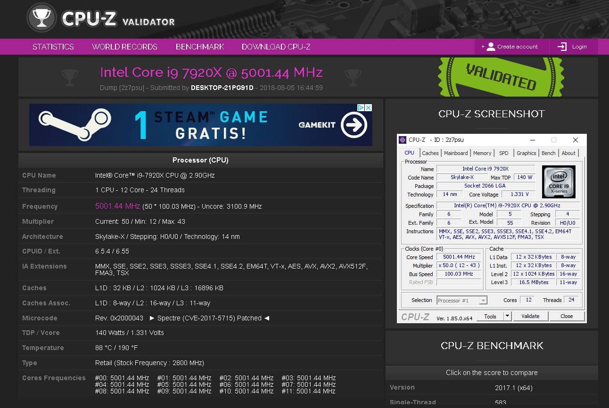Click the Threading value 1 CPU - 12 Core
Viewport: 609px width, 408px height.
point(140,190)
